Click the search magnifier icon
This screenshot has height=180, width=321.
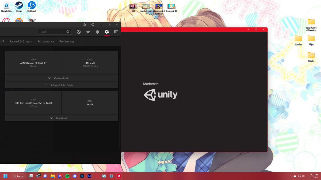pos(68,32)
